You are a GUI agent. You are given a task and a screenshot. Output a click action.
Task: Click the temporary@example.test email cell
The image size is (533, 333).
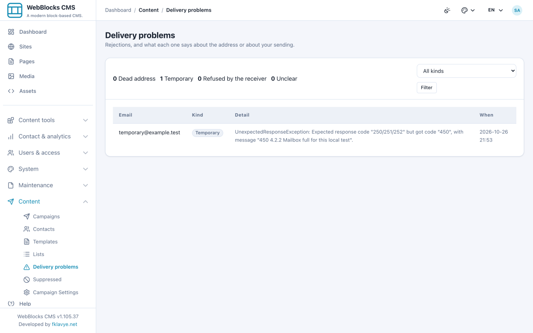coord(149,132)
